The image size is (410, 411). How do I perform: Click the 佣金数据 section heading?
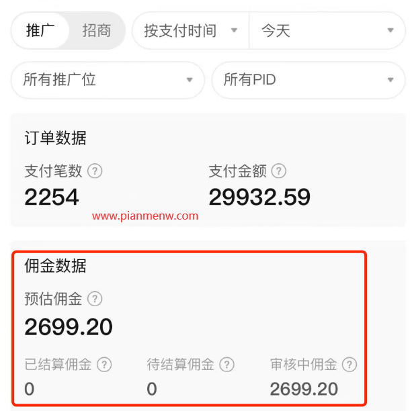(x=55, y=266)
